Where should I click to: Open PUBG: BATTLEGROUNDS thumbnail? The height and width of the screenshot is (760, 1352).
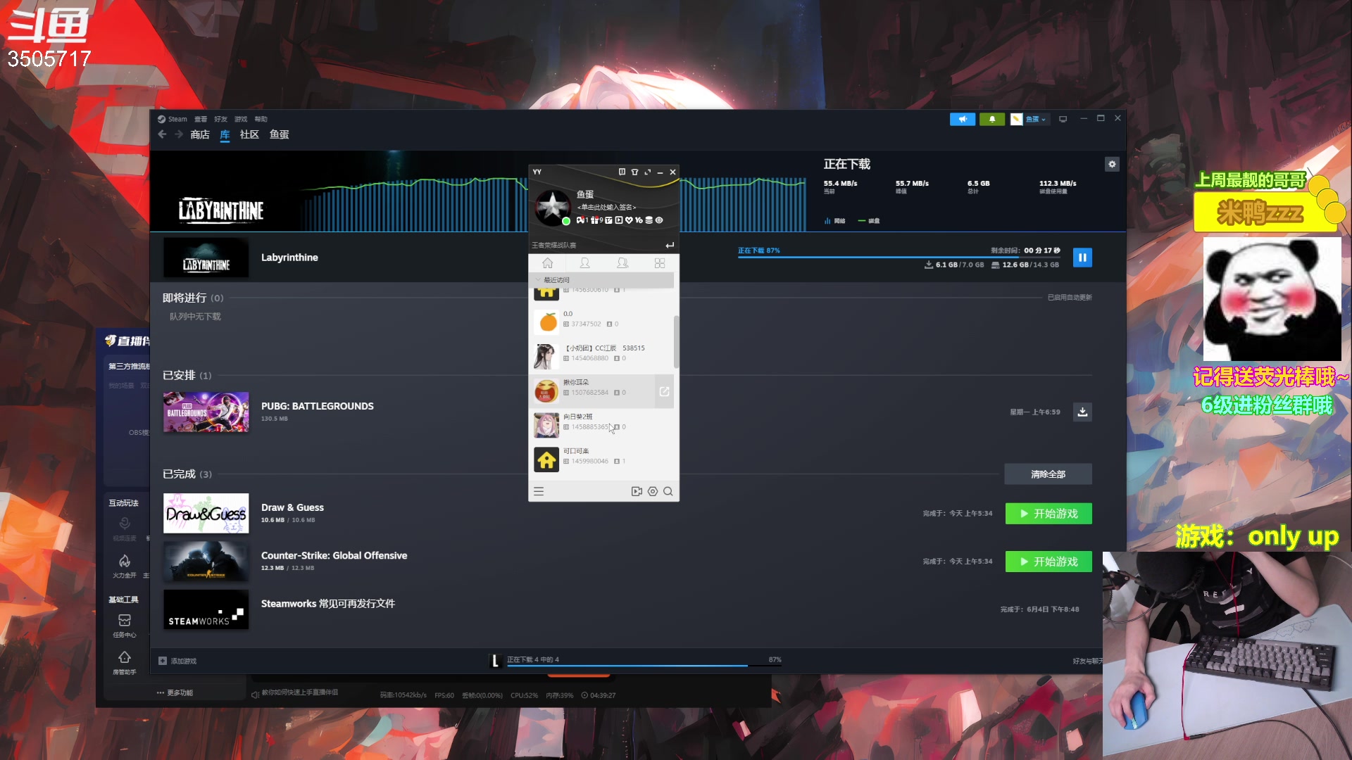[x=206, y=412]
